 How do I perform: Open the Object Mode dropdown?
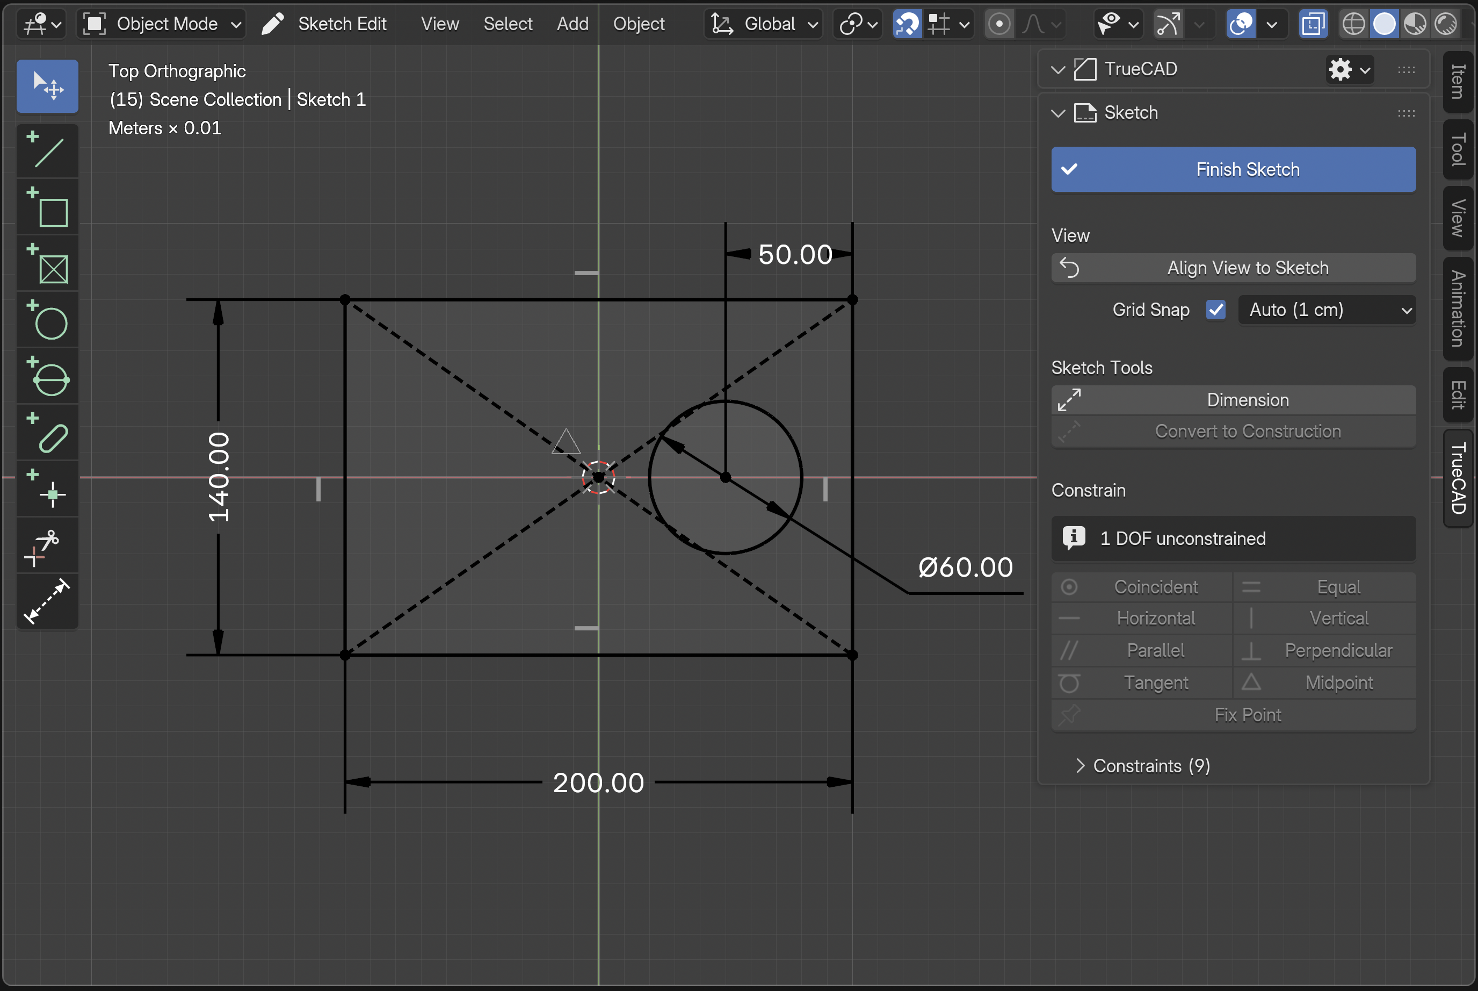click(x=161, y=24)
